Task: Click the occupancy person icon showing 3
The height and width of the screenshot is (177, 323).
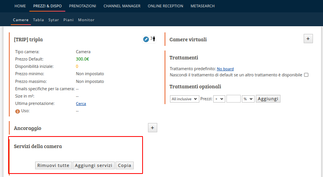Action: pyautogui.click(x=154, y=39)
